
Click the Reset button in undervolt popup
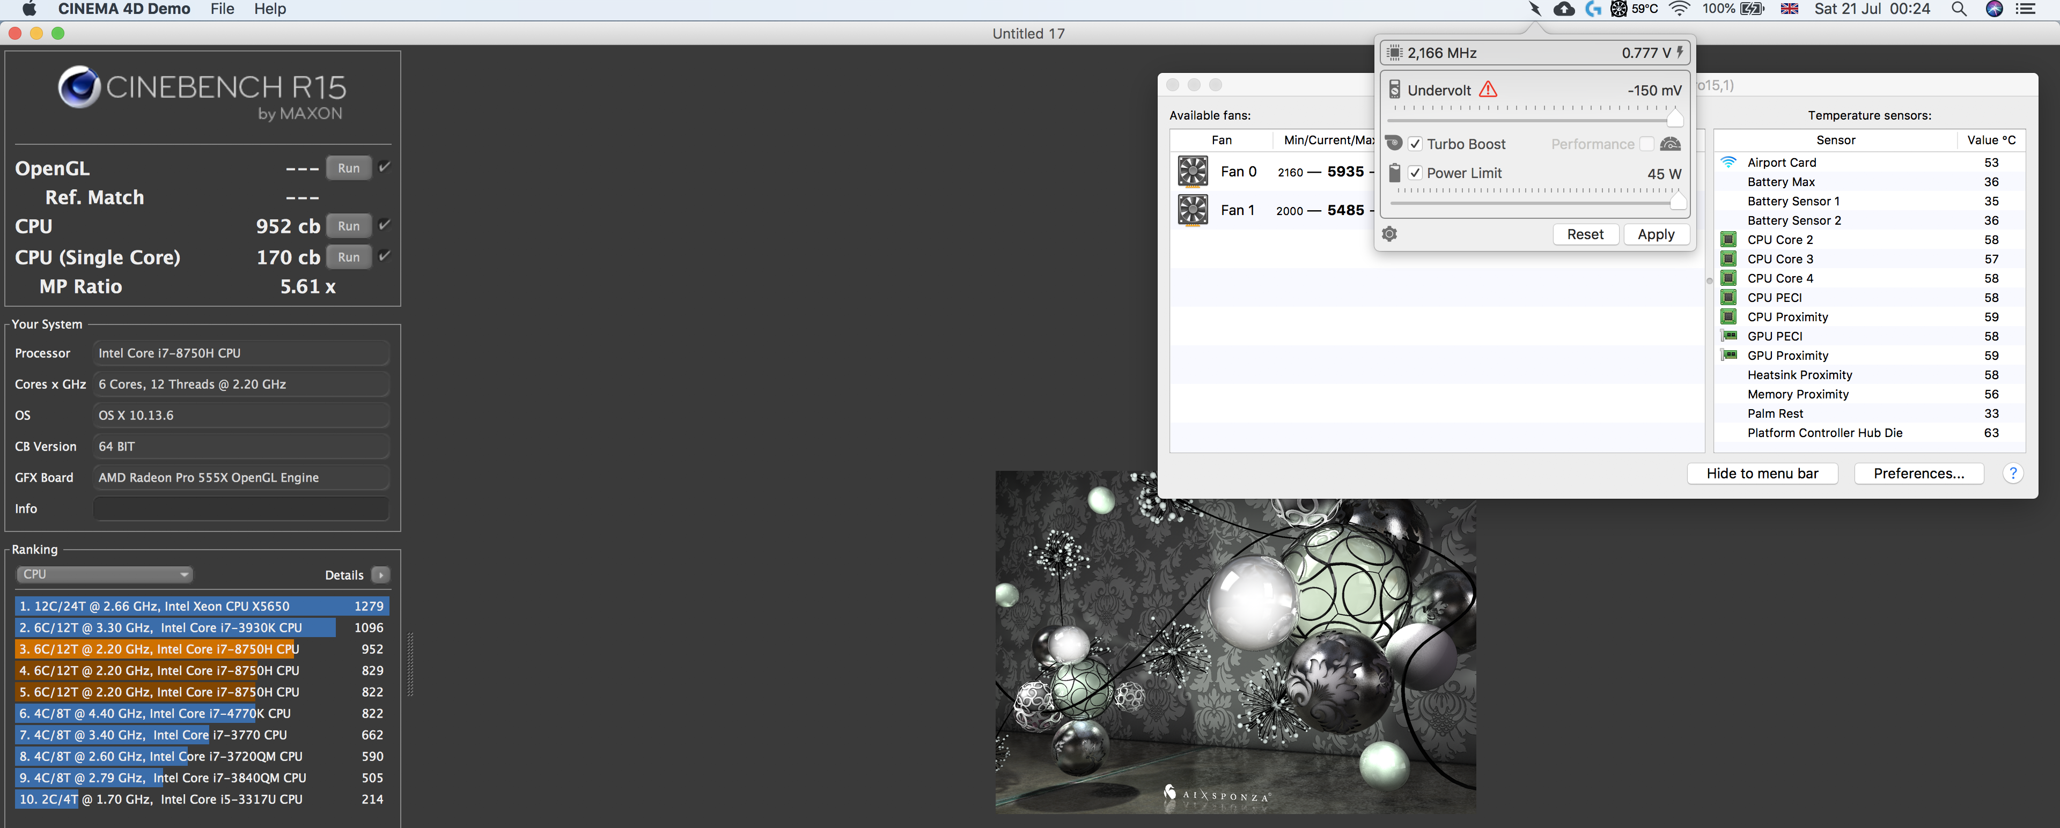click(x=1585, y=234)
